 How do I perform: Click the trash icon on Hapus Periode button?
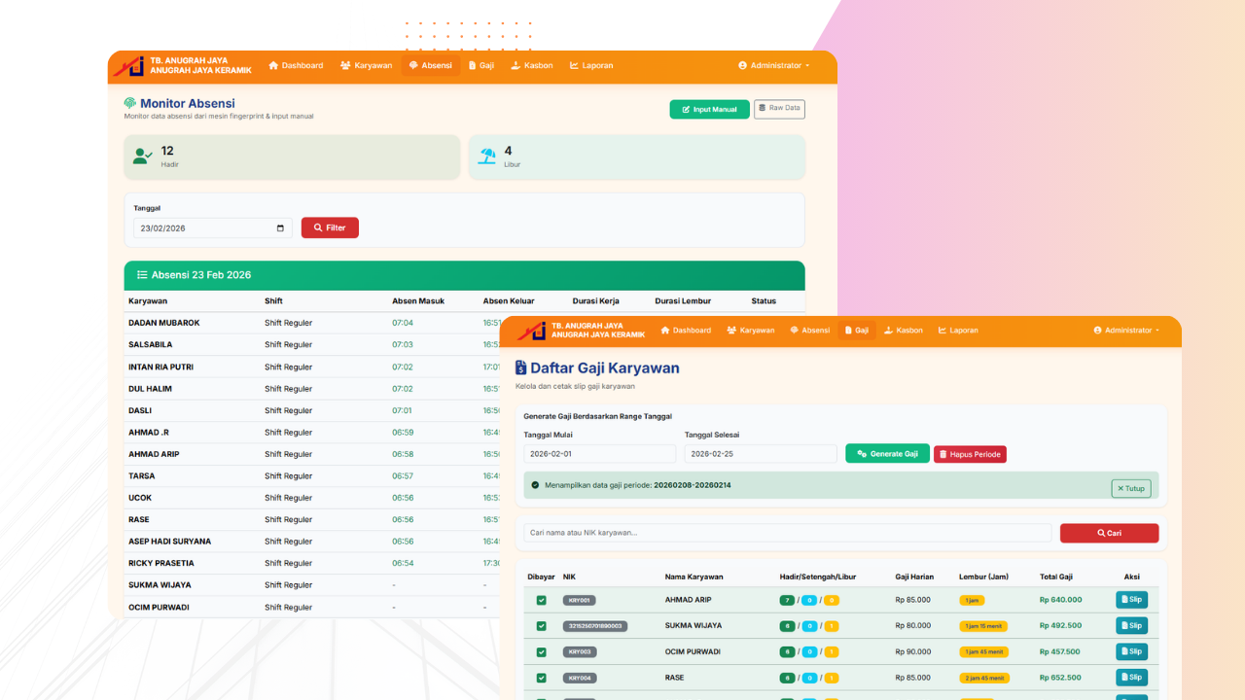coord(943,453)
